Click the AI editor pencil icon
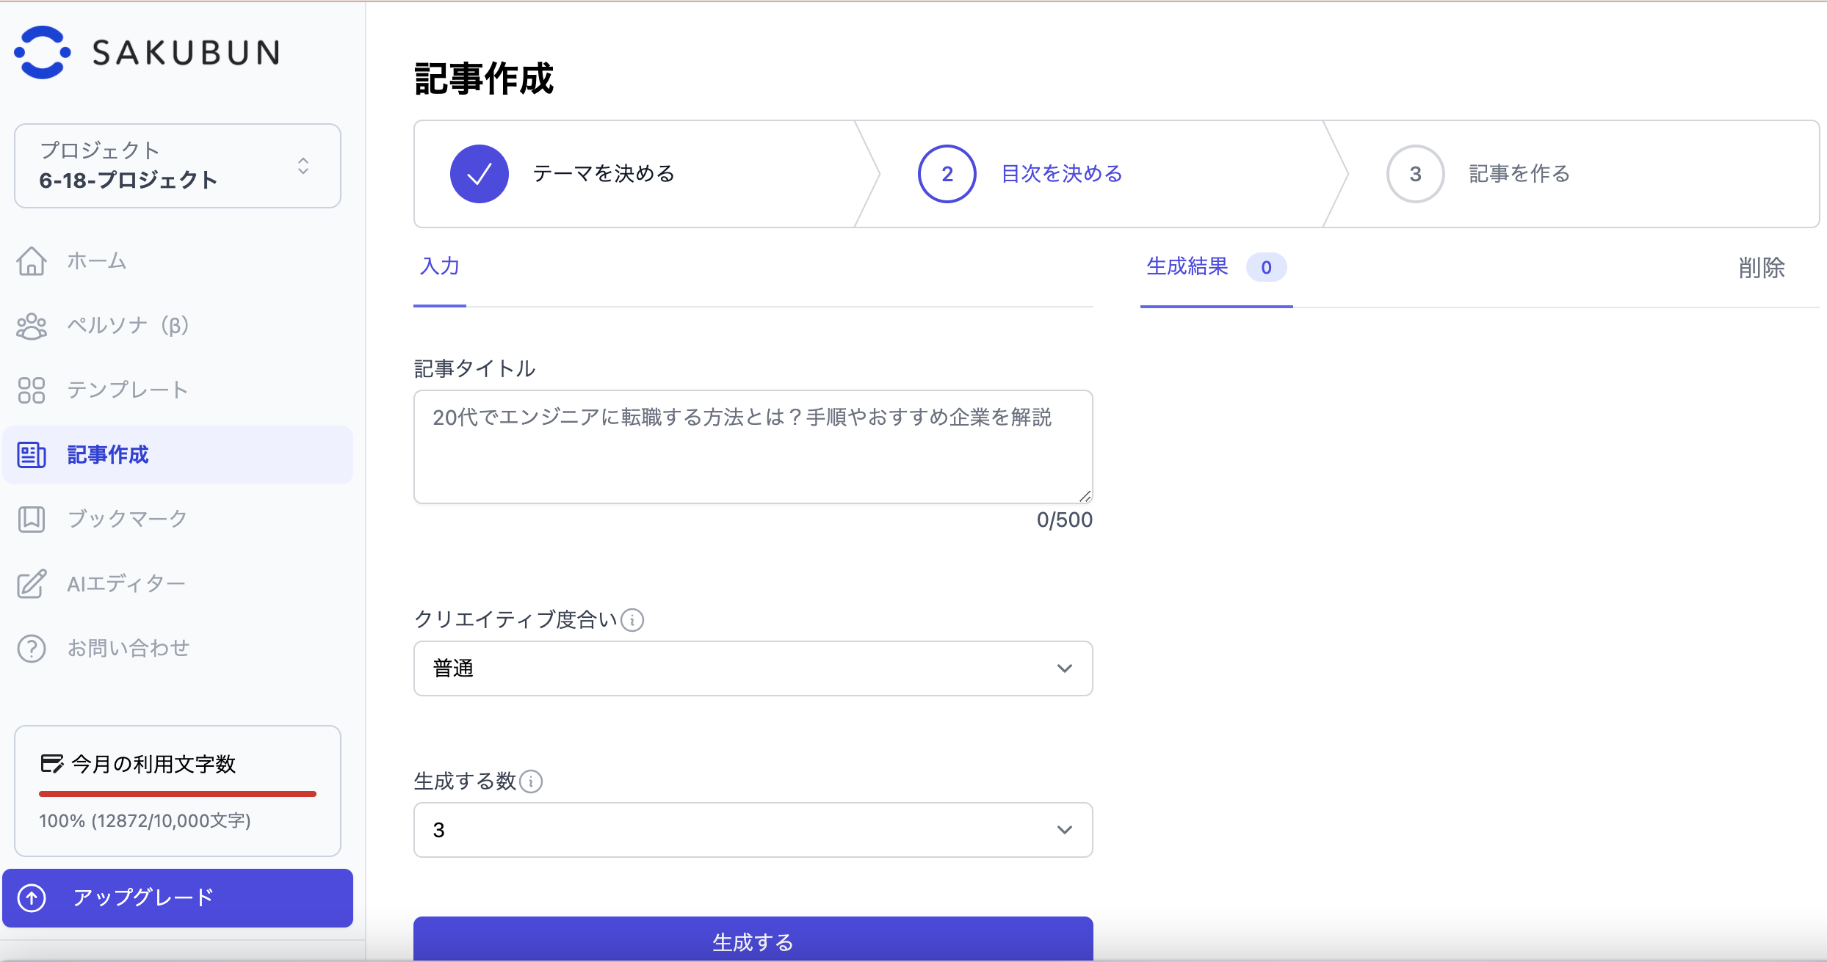The image size is (1827, 962). [x=32, y=584]
